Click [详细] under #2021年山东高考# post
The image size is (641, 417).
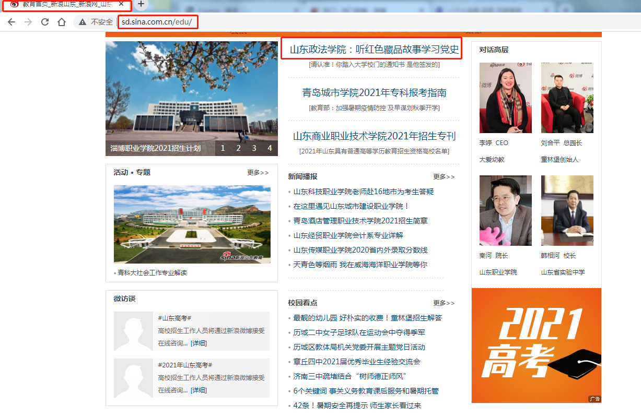point(199,390)
